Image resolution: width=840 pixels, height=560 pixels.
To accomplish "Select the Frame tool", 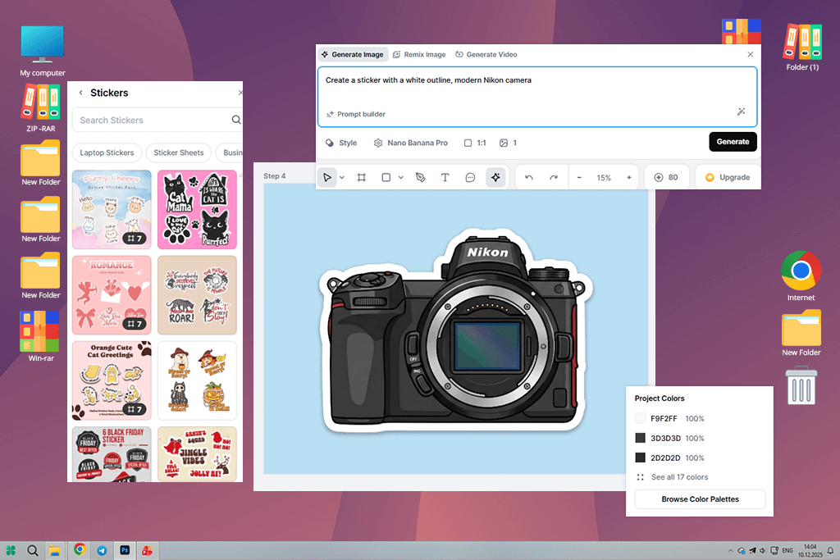I will click(362, 177).
